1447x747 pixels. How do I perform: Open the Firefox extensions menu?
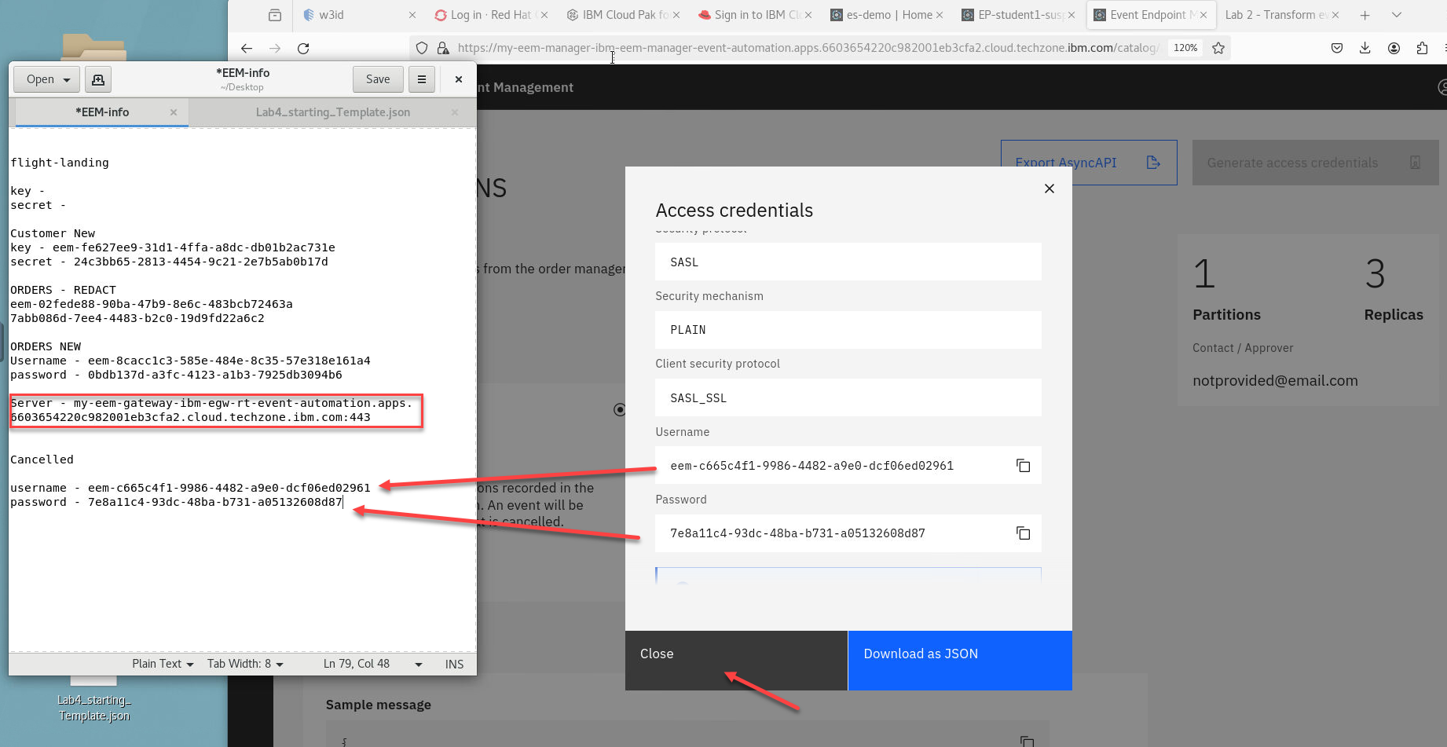tap(1422, 48)
